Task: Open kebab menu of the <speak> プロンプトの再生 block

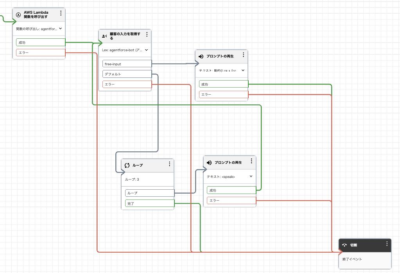Action: pos(251,161)
